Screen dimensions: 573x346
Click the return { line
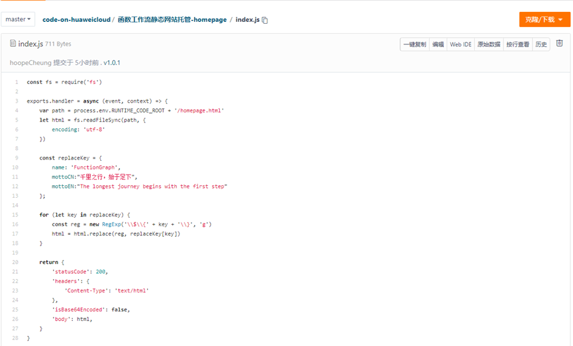tap(52, 263)
